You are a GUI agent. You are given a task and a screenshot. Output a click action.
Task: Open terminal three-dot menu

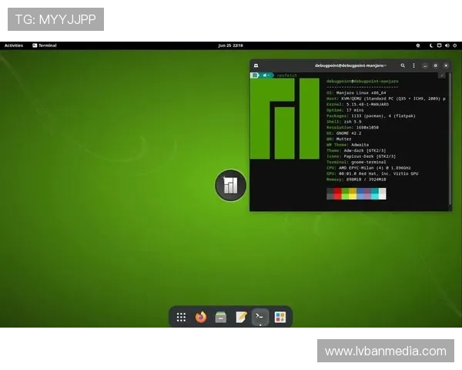point(413,66)
